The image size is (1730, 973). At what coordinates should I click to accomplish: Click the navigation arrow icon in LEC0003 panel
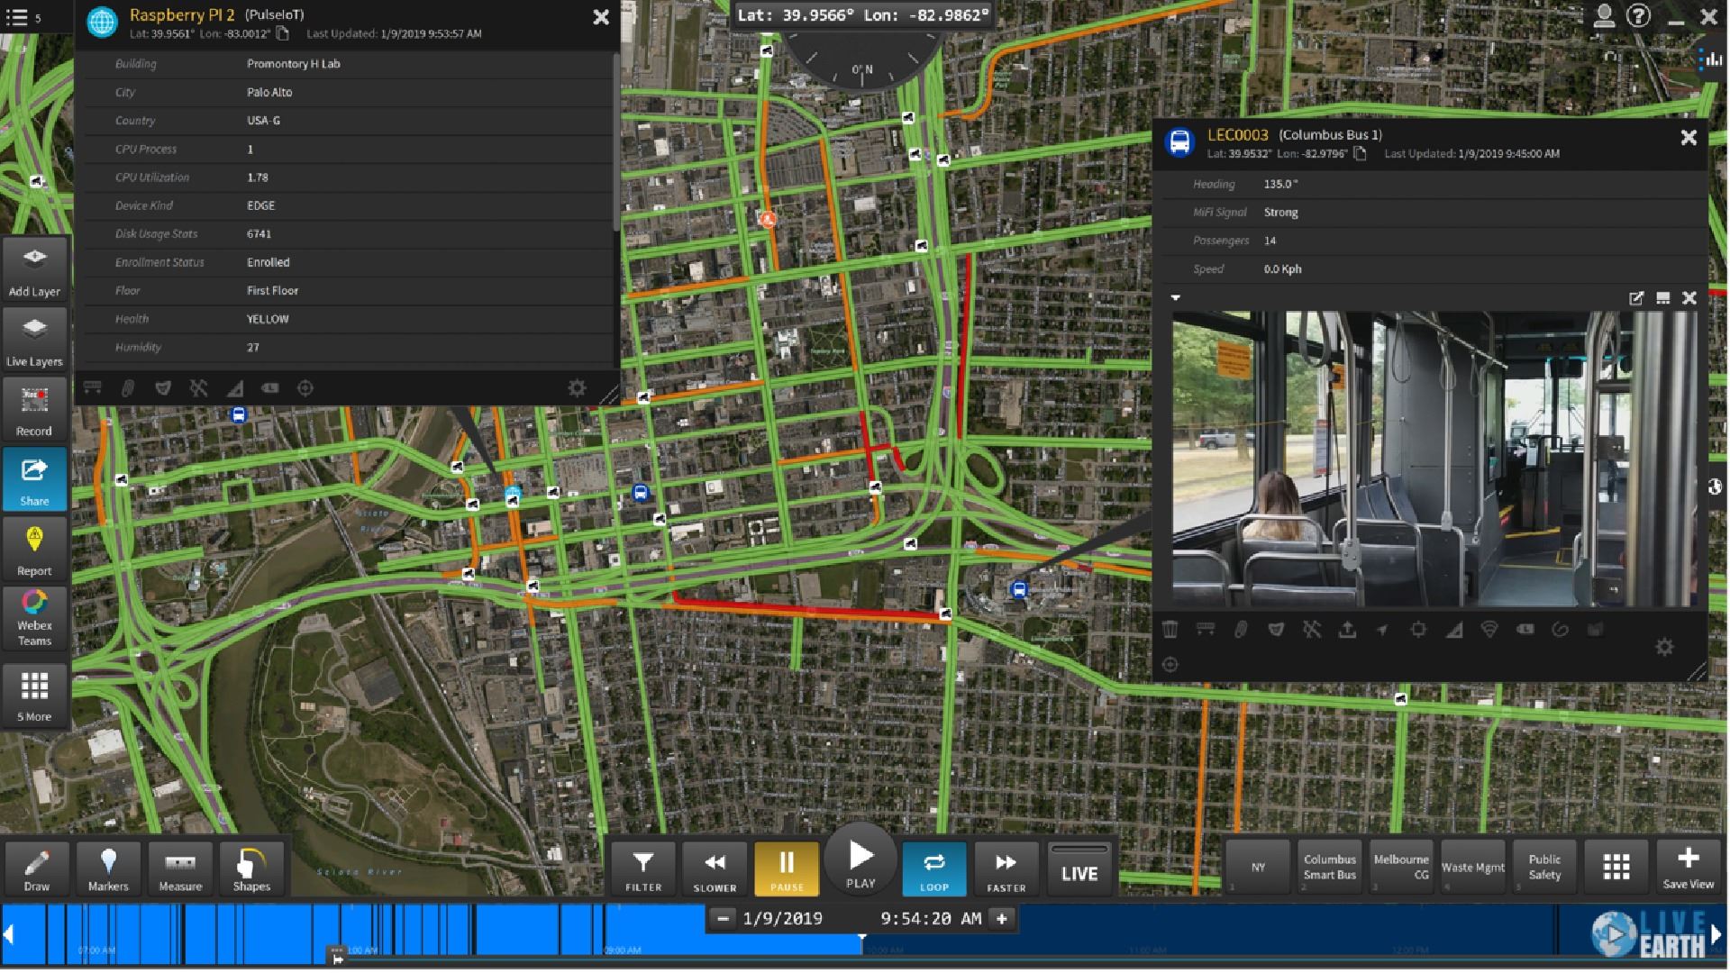tap(1382, 630)
